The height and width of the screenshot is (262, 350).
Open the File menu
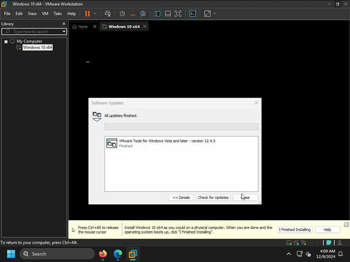click(7, 14)
